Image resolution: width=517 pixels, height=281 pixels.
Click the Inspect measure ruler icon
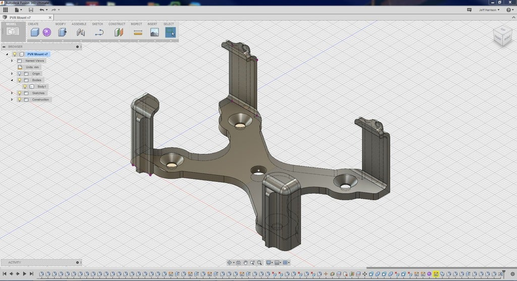click(138, 32)
